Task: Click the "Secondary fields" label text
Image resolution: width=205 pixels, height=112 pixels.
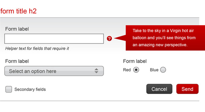Action: 30,89
